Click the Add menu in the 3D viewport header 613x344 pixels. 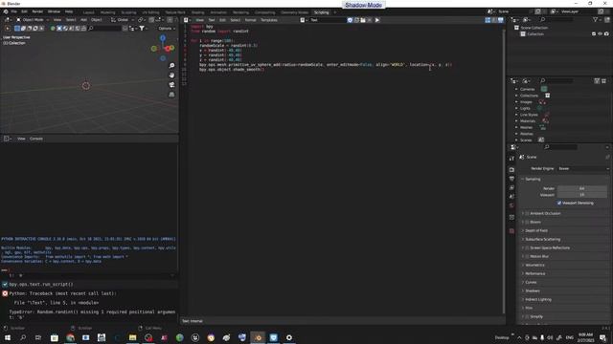point(83,20)
